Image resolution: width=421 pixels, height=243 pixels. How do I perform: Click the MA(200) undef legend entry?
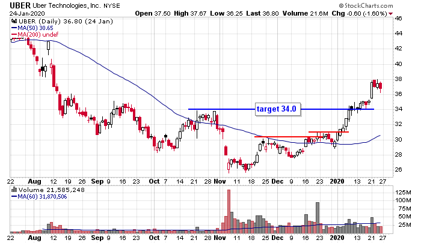click(x=35, y=35)
